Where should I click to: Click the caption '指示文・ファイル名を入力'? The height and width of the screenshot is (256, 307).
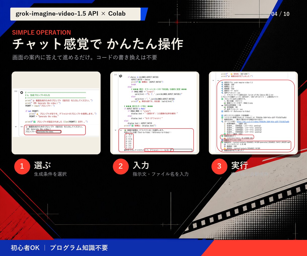click(161, 174)
